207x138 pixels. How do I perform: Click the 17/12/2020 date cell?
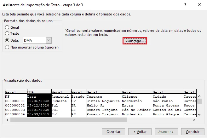(x=38, y=105)
